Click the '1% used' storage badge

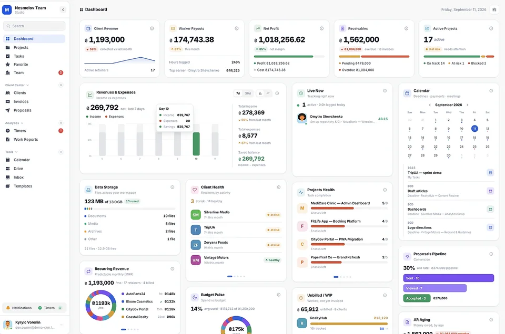[x=132, y=201]
